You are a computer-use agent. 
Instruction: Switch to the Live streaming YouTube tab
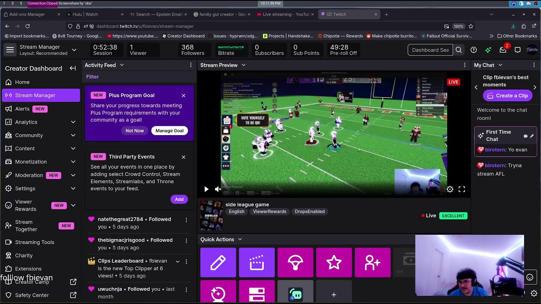click(285, 14)
